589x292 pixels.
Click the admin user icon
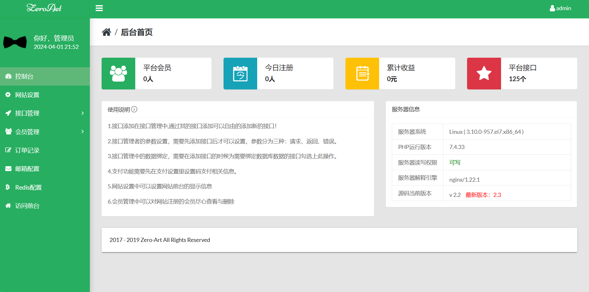point(552,8)
